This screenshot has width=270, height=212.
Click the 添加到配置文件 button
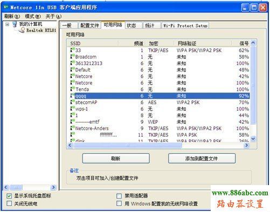click(x=202, y=158)
